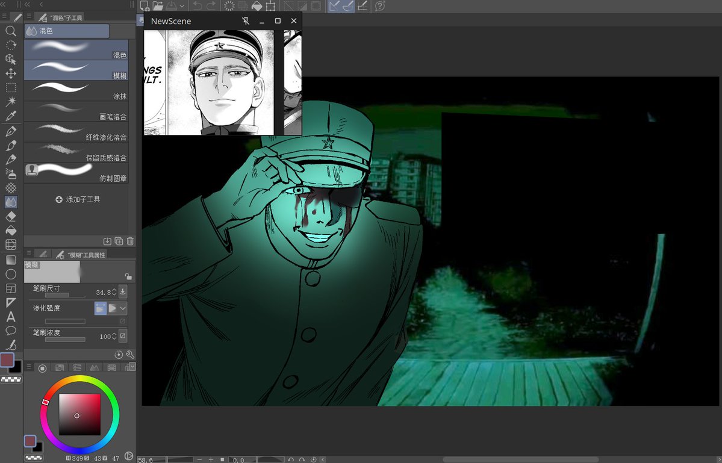Viewport: 722px width, 463px height.
Task: Click the Help question mark icon
Action: (380, 6)
